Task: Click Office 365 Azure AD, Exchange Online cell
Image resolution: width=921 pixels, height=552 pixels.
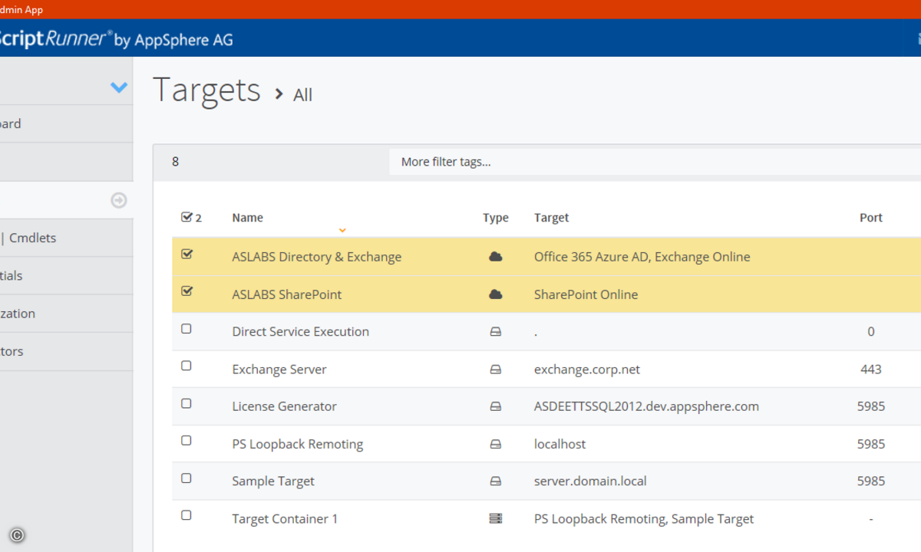Action: (642, 257)
